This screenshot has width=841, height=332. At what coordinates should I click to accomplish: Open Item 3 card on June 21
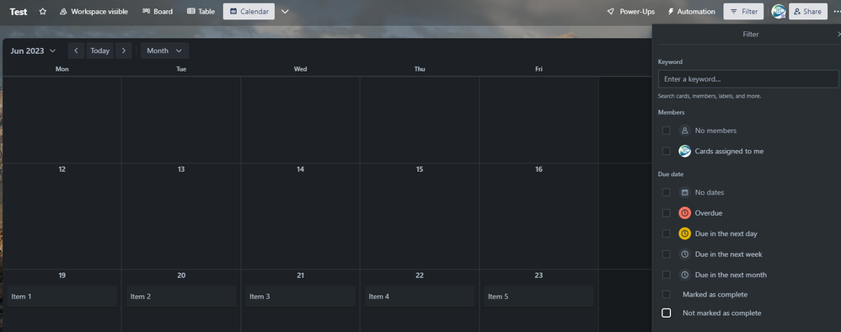pos(300,296)
